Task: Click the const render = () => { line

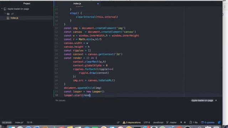Action: pyautogui.click(x=81, y=58)
